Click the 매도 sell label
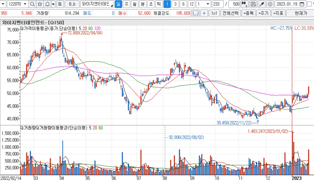The width and height of the screenshot is (314, 181). [x=87, y=13]
